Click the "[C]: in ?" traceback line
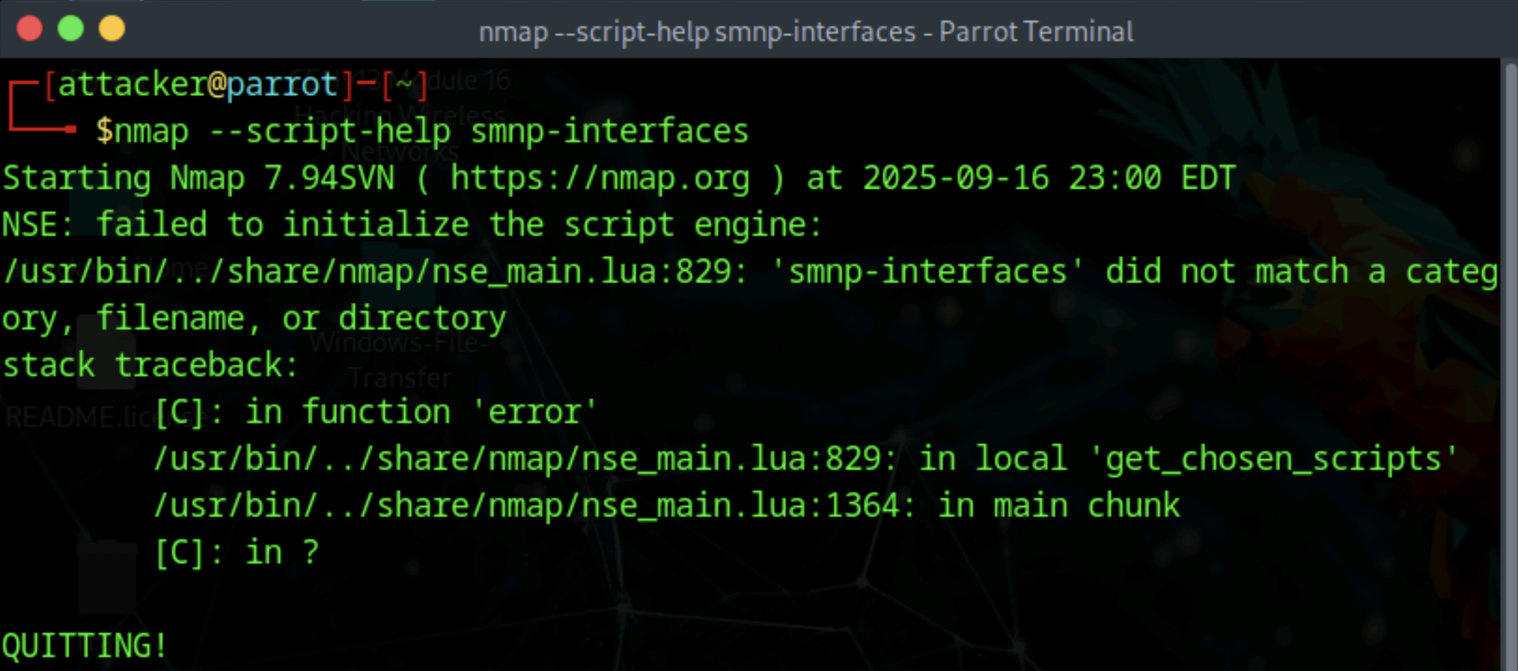The height and width of the screenshot is (671, 1518). (237, 553)
